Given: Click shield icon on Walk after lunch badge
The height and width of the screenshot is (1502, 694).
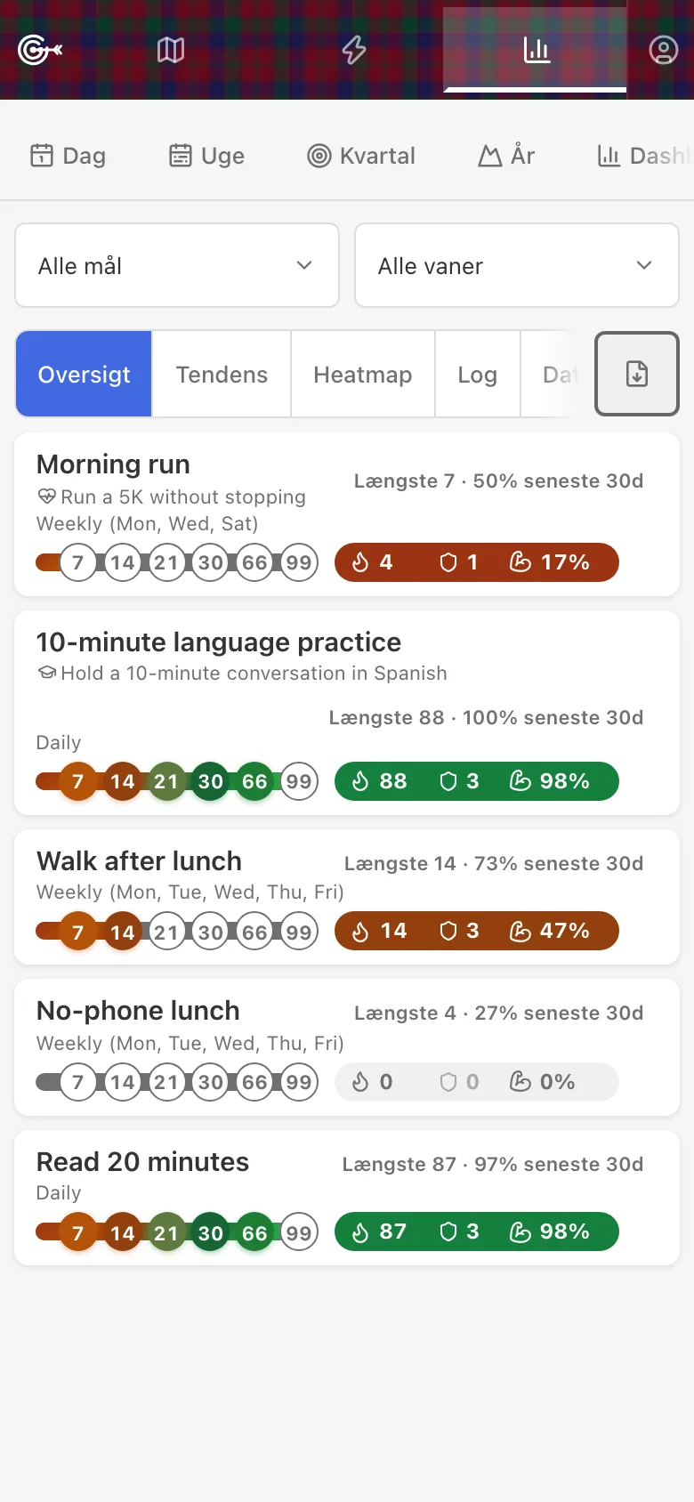Looking at the screenshot, I should pyautogui.click(x=448, y=931).
